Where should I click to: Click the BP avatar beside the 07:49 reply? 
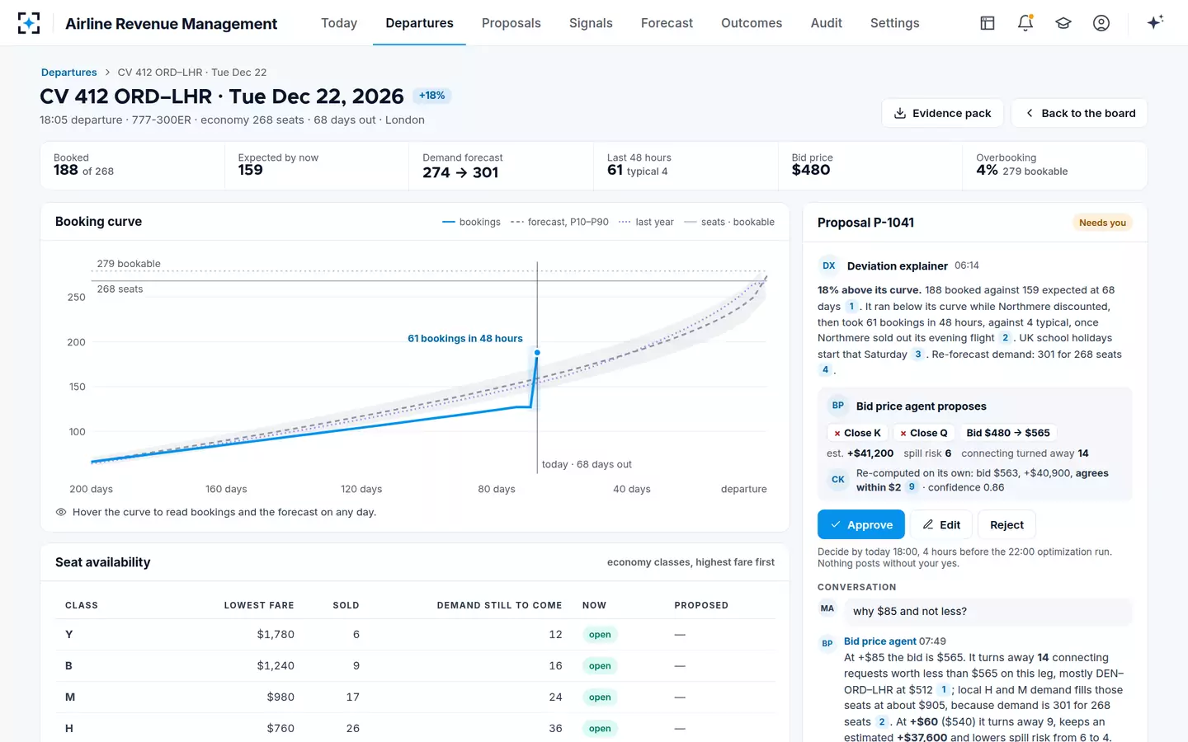click(827, 643)
